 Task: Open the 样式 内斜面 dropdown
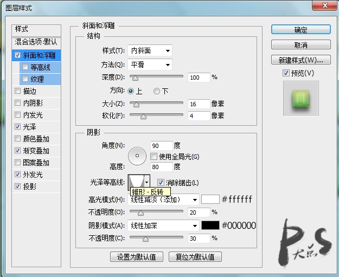tap(150, 51)
